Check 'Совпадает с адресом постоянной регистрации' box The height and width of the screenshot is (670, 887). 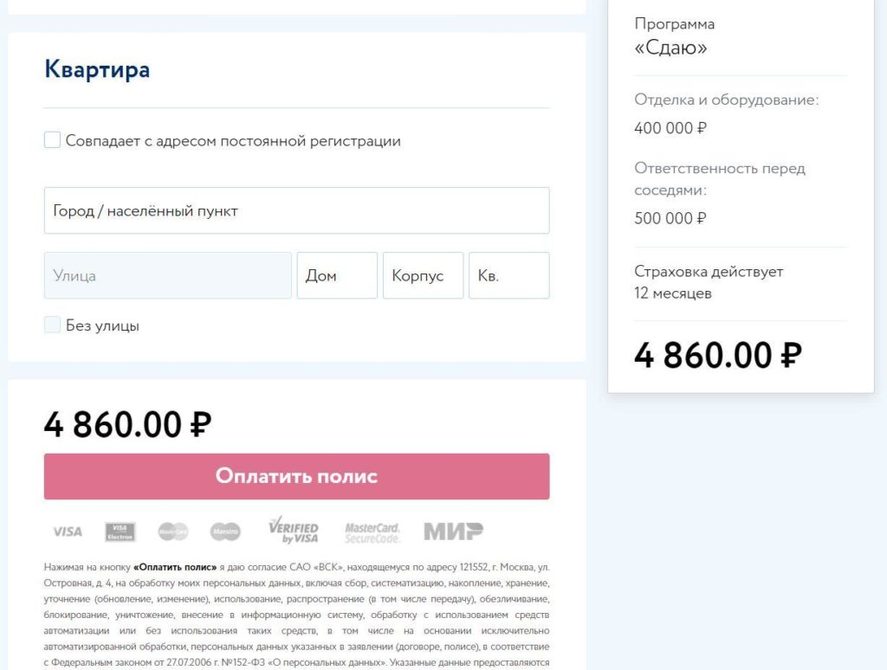(52, 139)
